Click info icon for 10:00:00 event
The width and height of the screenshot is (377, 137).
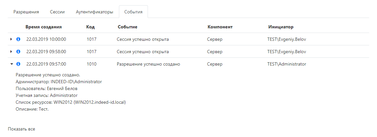pyautogui.click(x=18, y=39)
